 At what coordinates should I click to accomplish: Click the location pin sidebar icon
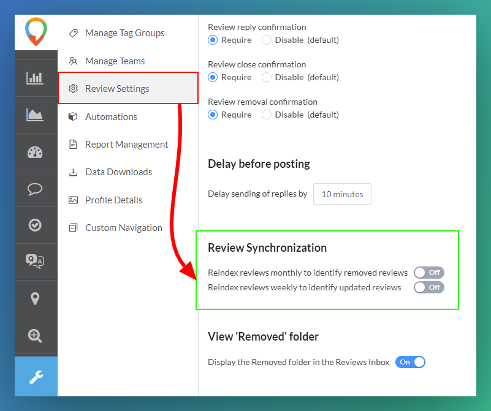pos(35,298)
